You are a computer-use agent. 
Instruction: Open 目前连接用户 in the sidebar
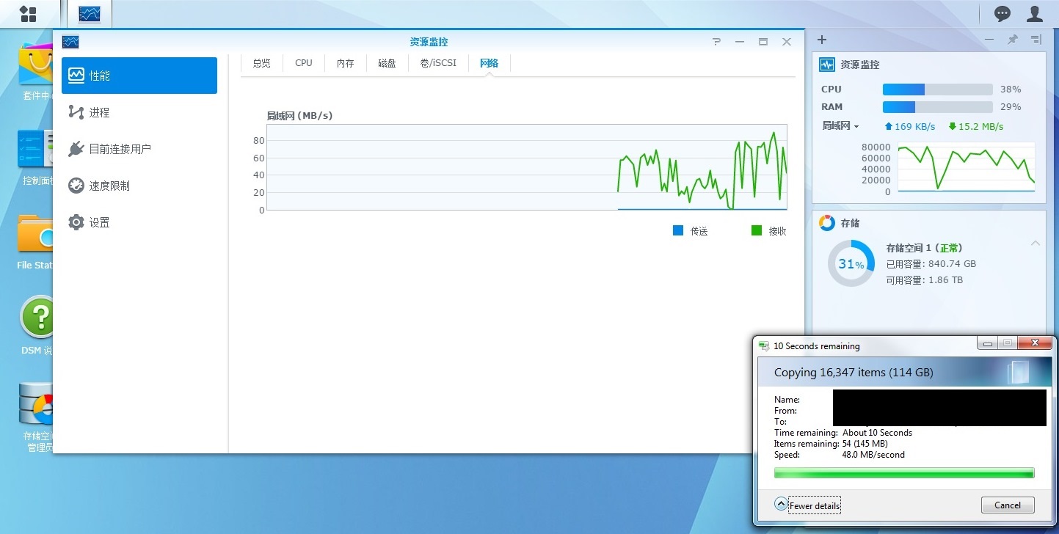120,149
